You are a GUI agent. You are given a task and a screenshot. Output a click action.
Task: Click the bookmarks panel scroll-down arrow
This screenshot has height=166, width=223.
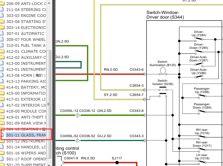click(49, 165)
